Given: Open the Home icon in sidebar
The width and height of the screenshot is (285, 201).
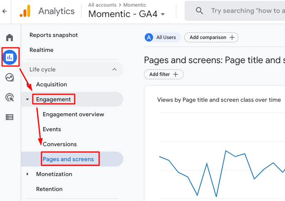Looking at the screenshot, I should point(10,37).
